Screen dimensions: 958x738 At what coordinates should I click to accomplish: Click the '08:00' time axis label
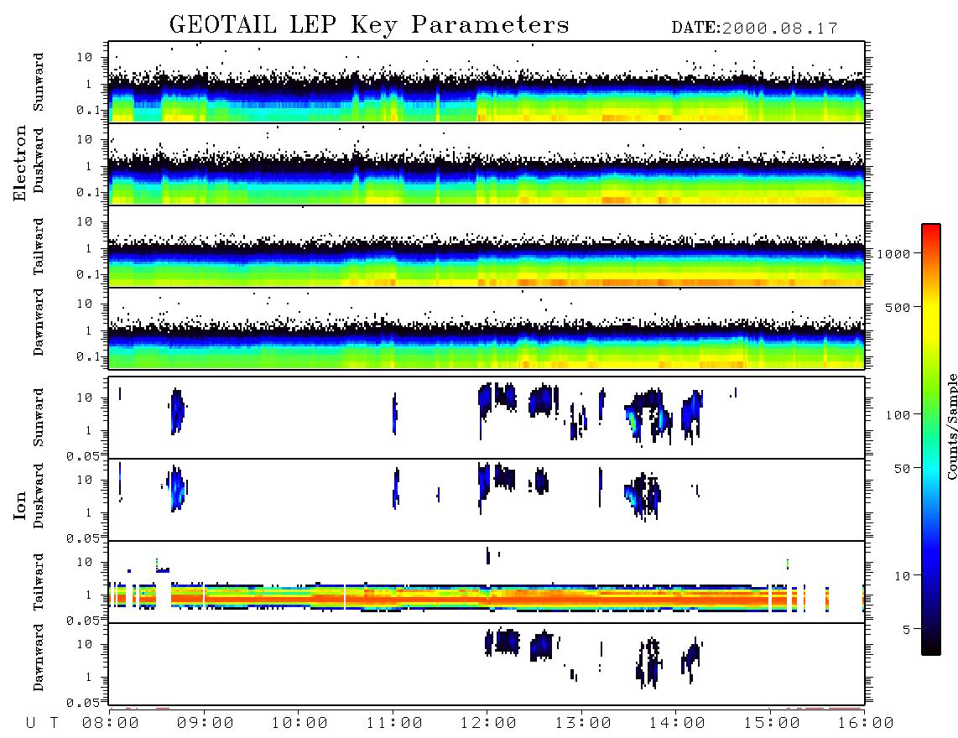click(x=111, y=723)
